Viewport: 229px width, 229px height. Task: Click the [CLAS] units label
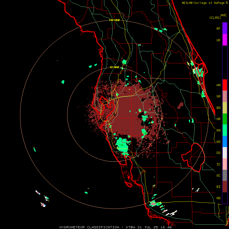coord(215,18)
